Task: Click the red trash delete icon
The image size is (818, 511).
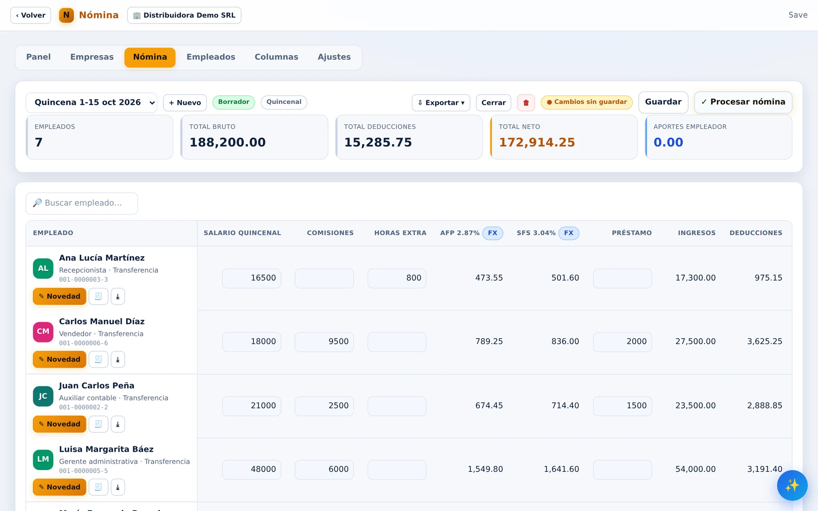Action: coord(526,103)
